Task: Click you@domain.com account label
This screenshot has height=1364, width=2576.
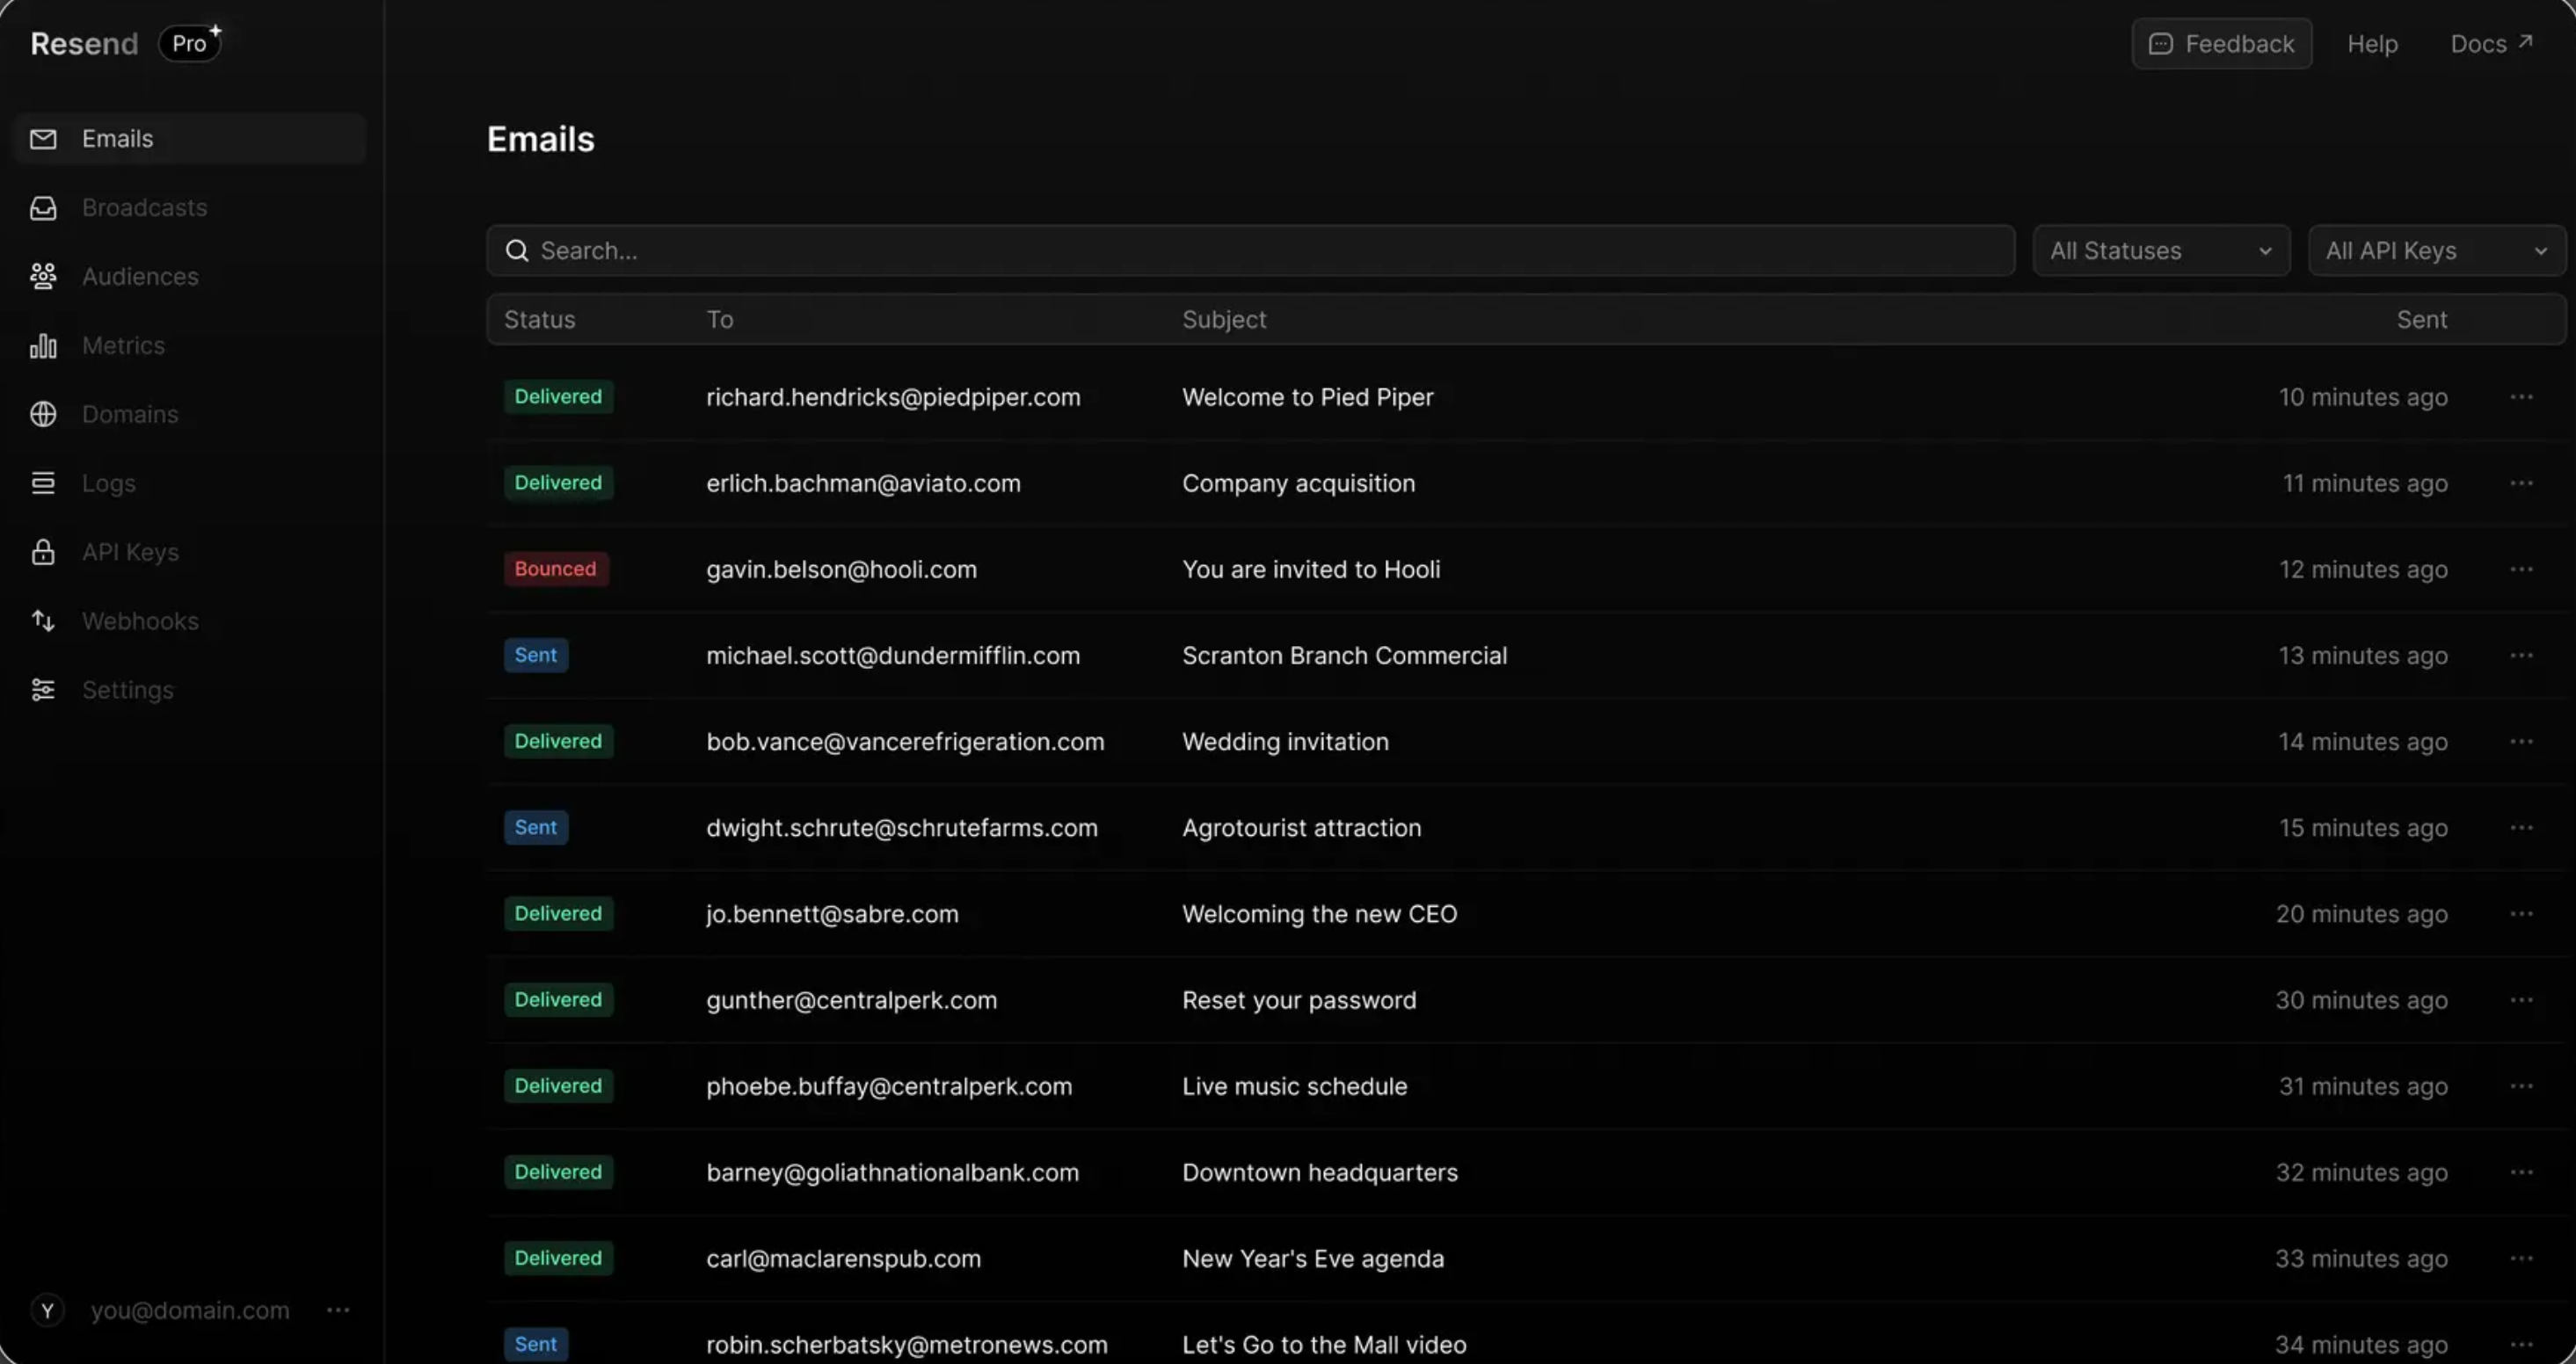Action: tap(190, 1310)
